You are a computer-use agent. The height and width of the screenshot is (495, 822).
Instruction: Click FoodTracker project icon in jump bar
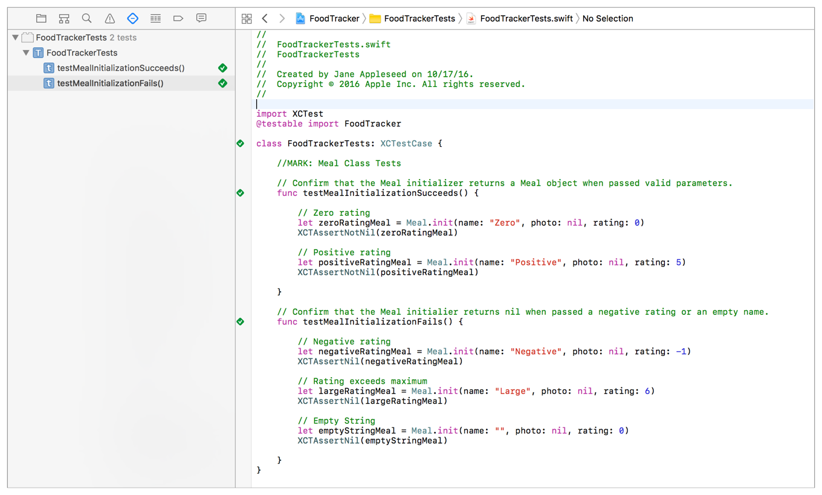coord(300,19)
